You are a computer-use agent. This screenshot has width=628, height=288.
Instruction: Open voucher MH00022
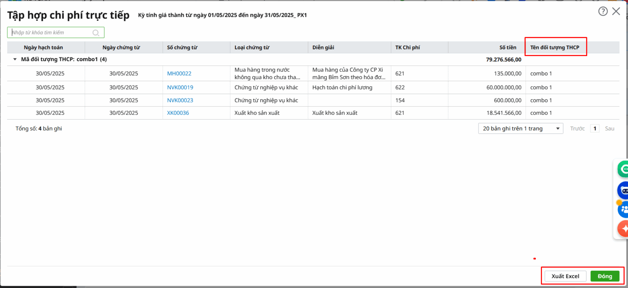[x=179, y=74]
